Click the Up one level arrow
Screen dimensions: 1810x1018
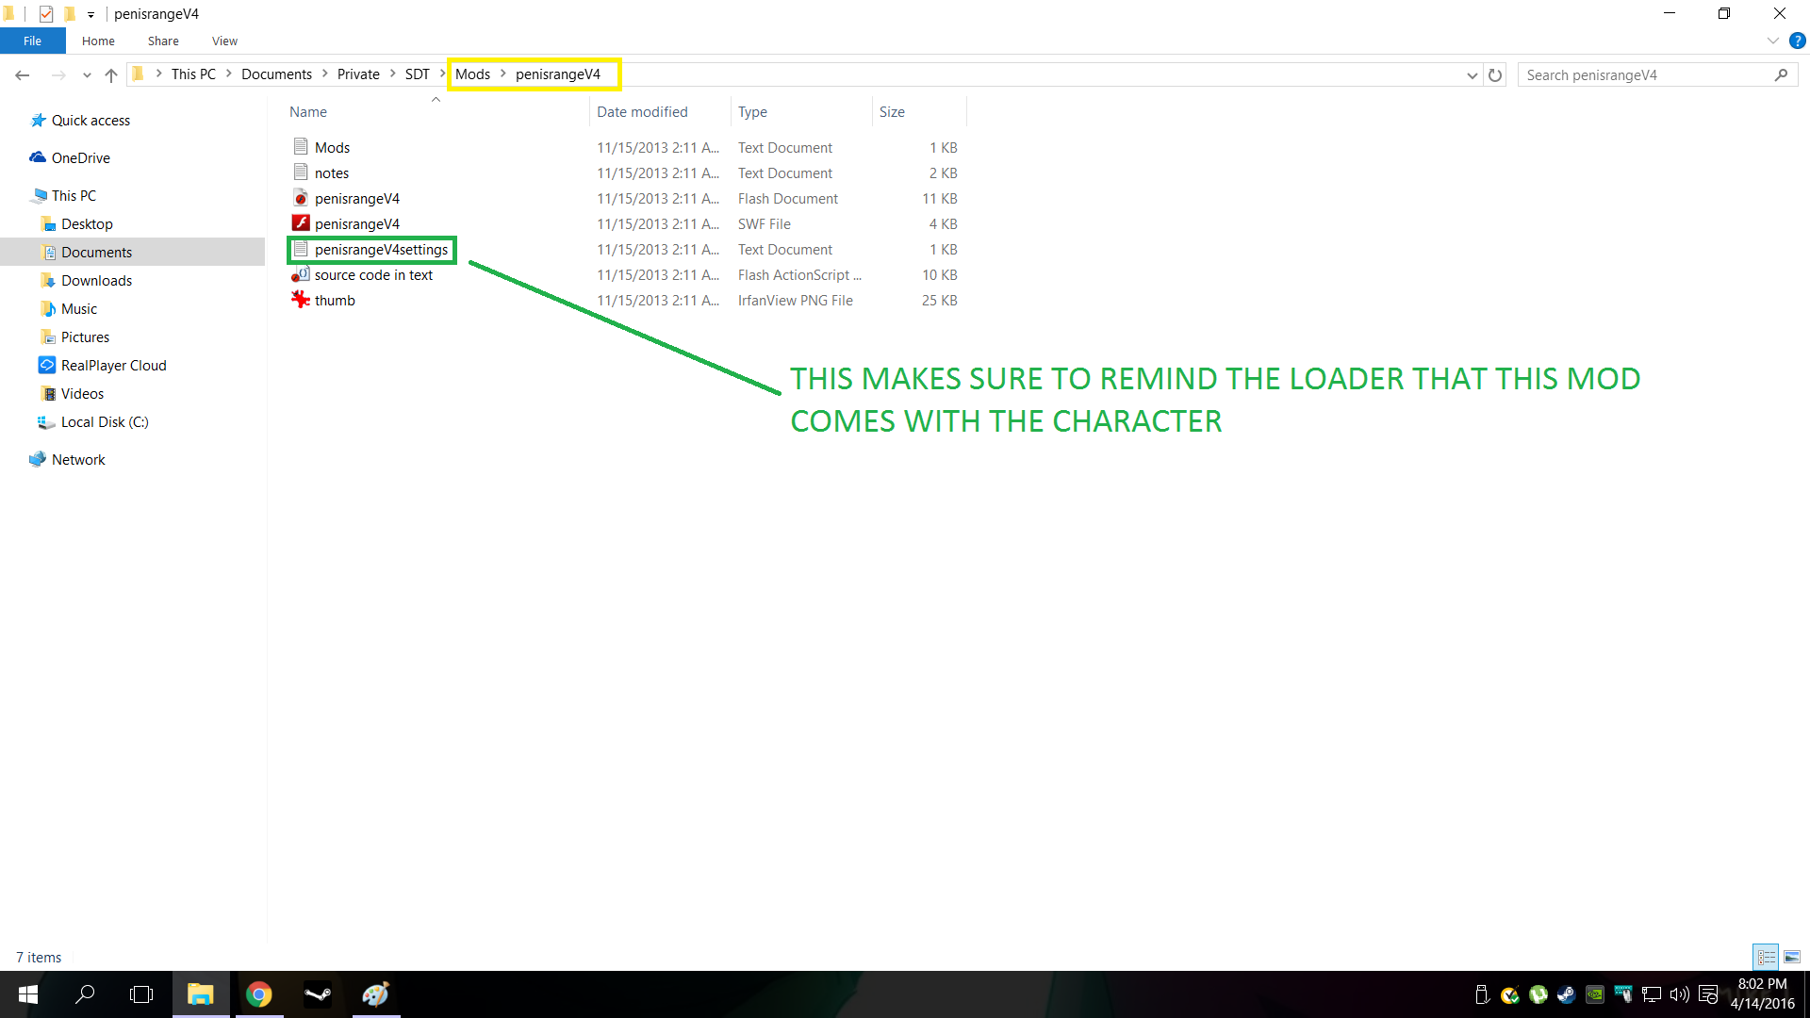click(x=111, y=75)
